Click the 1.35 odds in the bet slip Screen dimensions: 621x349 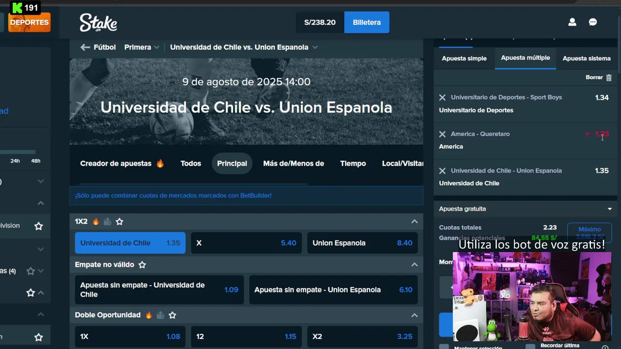click(x=602, y=171)
